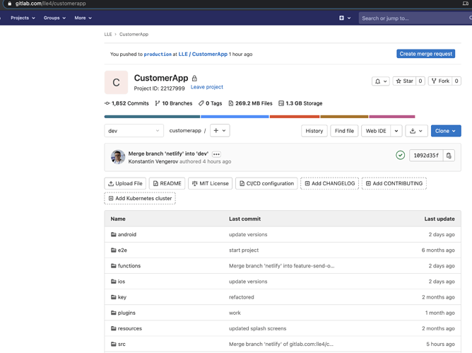The image size is (472, 353).
Task: Click the private lock icon beside CustomerApp
Action: click(194, 78)
